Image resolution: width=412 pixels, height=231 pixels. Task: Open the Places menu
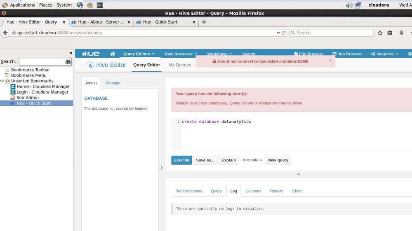pos(45,5)
